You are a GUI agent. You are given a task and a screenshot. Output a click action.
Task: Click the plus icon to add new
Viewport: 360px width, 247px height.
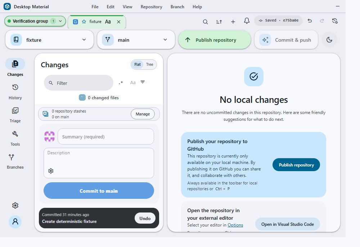coord(233,22)
